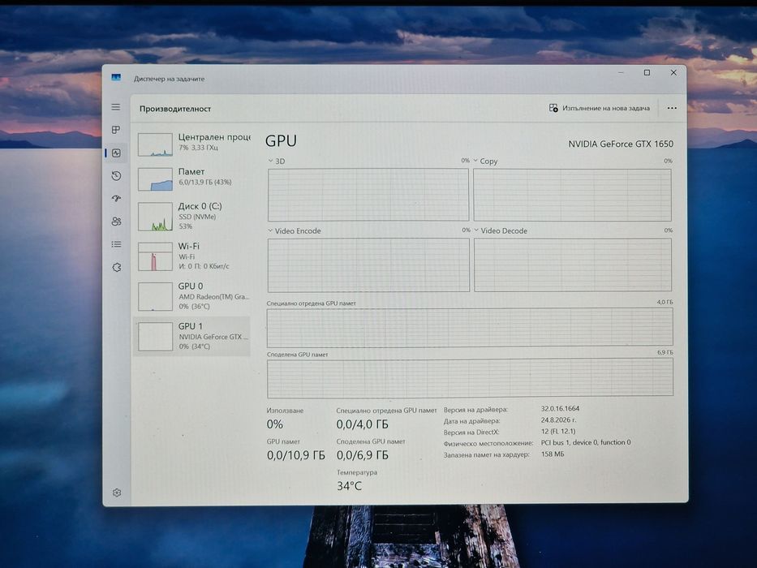The height and width of the screenshot is (568, 757).
Task: Click DirectX version 12 (FL 12.1)
Action: [x=558, y=432]
